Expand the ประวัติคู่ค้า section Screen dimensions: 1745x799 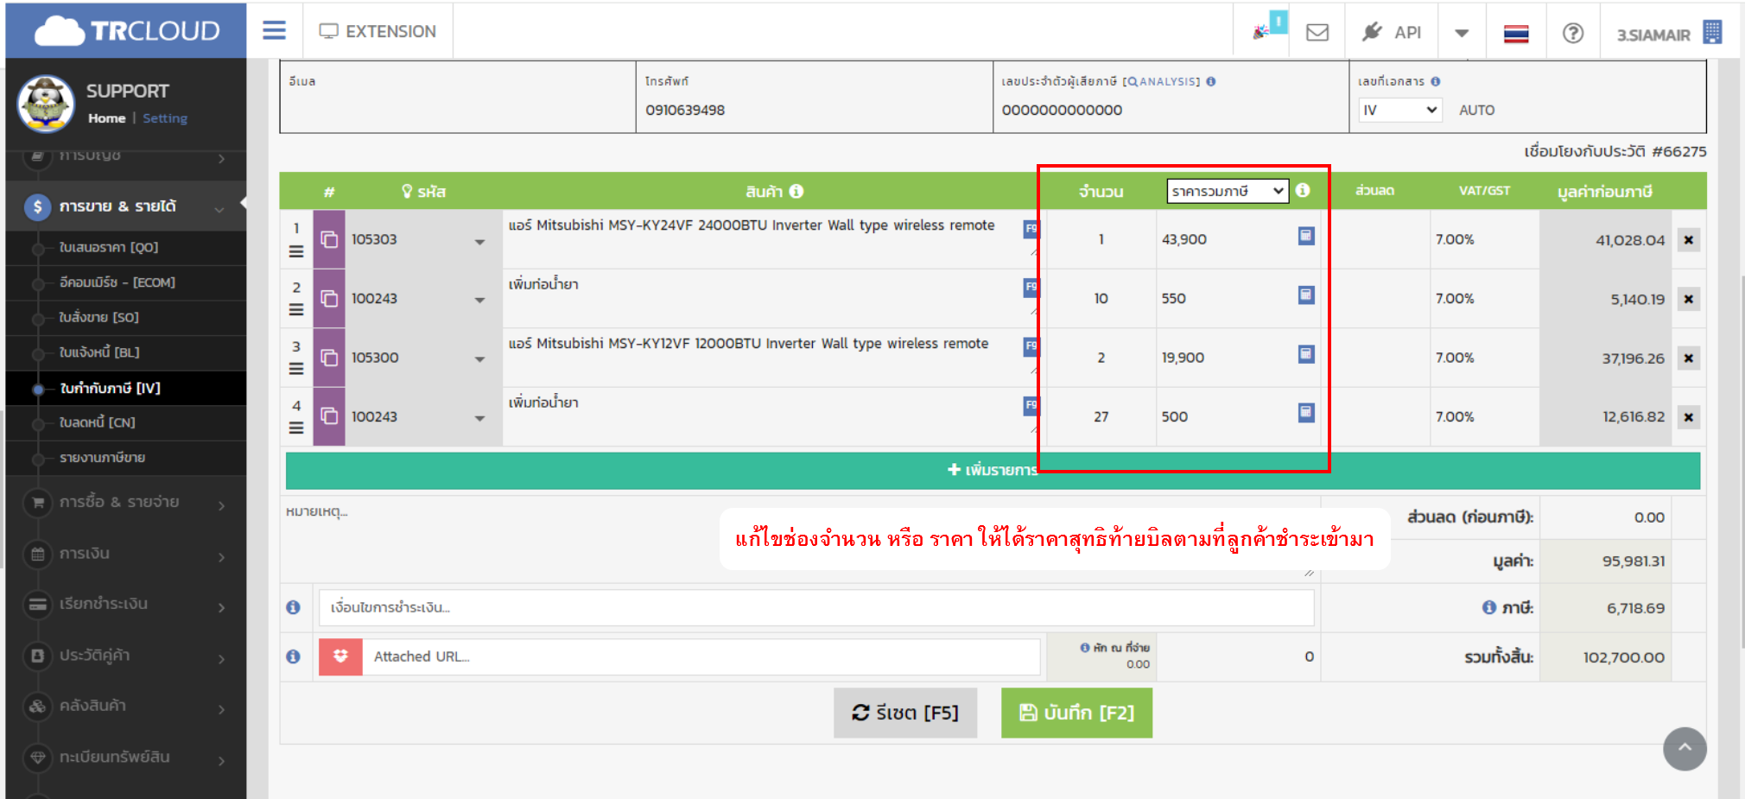pyautogui.click(x=126, y=656)
